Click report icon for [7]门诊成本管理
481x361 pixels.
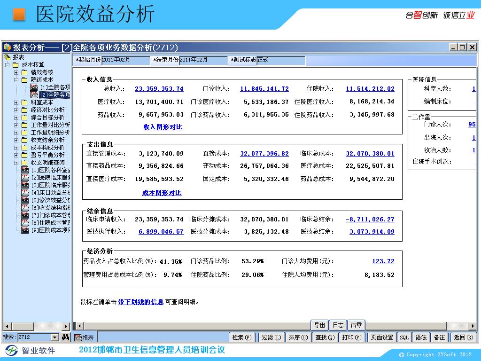click(x=25, y=215)
